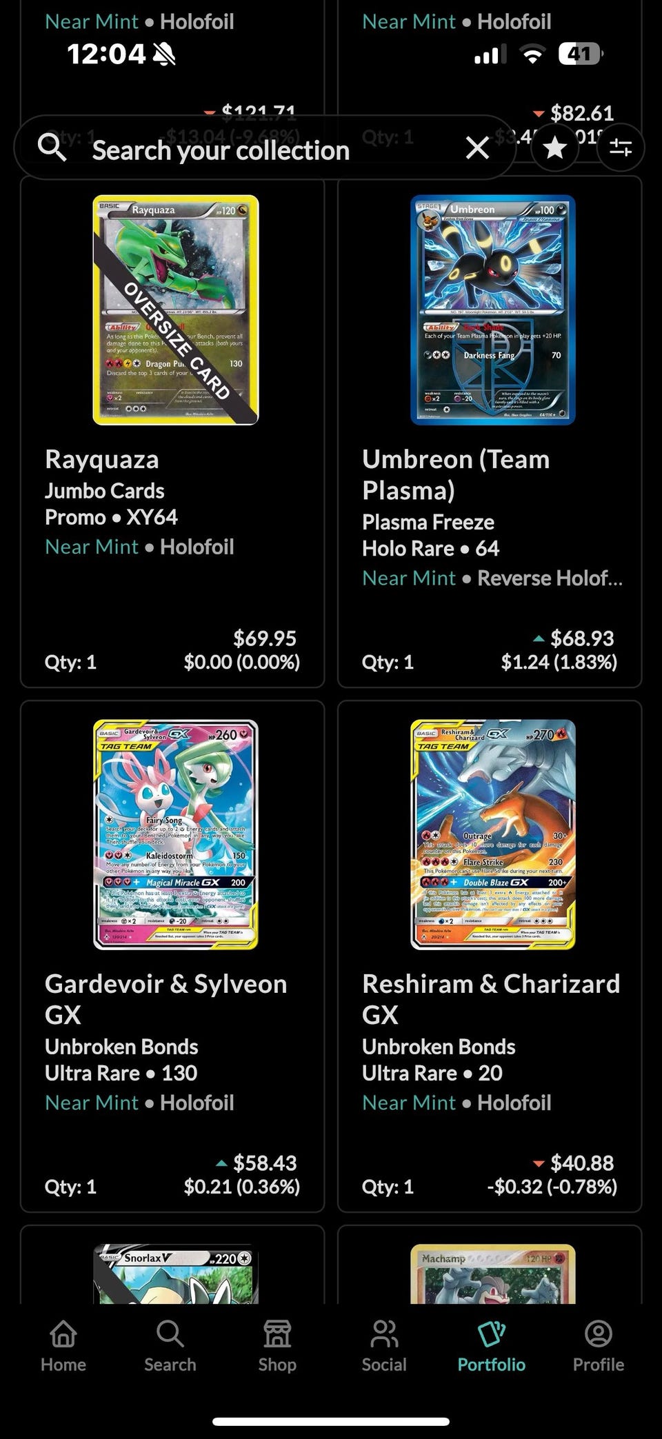Tap the Reshiram & Charizard GX title

pyautogui.click(x=491, y=999)
